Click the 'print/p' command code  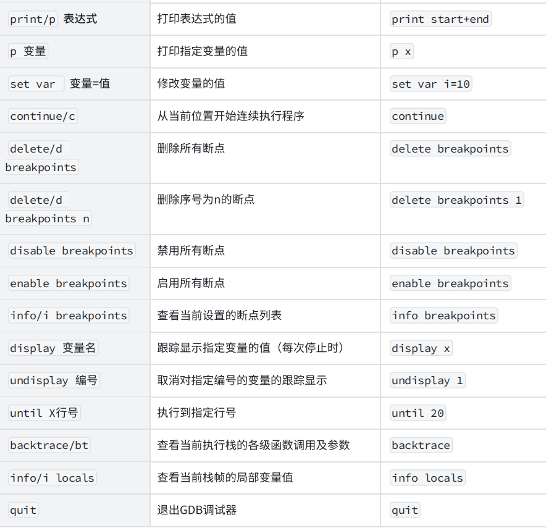coord(33,19)
